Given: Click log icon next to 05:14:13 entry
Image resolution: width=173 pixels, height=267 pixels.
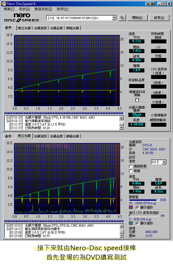Looking at the screenshot, I should 7,229.
